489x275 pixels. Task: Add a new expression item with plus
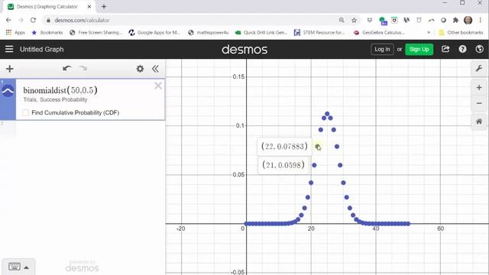tap(10, 69)
